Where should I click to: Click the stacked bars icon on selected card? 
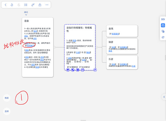pyautogui.click(x=77, y=70)
